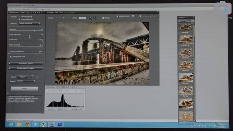233x131 pixels.
Task: Click the Detail Contrast slider handle
Action: coord(22,46)
